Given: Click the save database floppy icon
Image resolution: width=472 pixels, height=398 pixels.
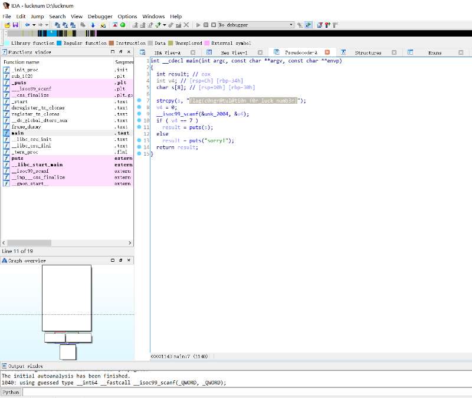Looking at the screenshot, I should [15, 25].
